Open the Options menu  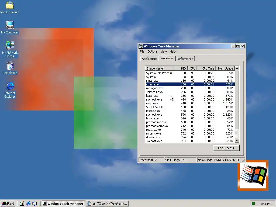coord(153,51)
